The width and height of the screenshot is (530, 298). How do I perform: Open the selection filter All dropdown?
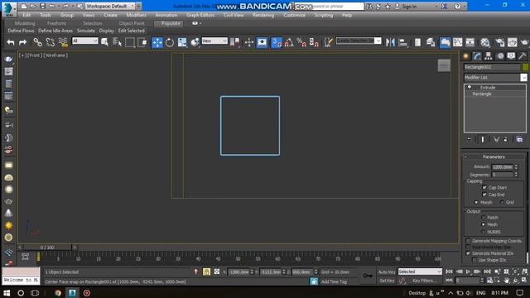pyautogui.click(x=84, y=41)
